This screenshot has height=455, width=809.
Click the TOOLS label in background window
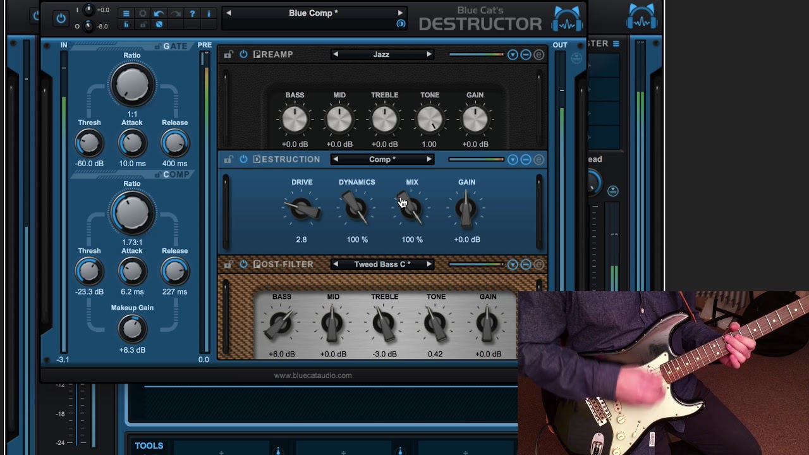149,446
